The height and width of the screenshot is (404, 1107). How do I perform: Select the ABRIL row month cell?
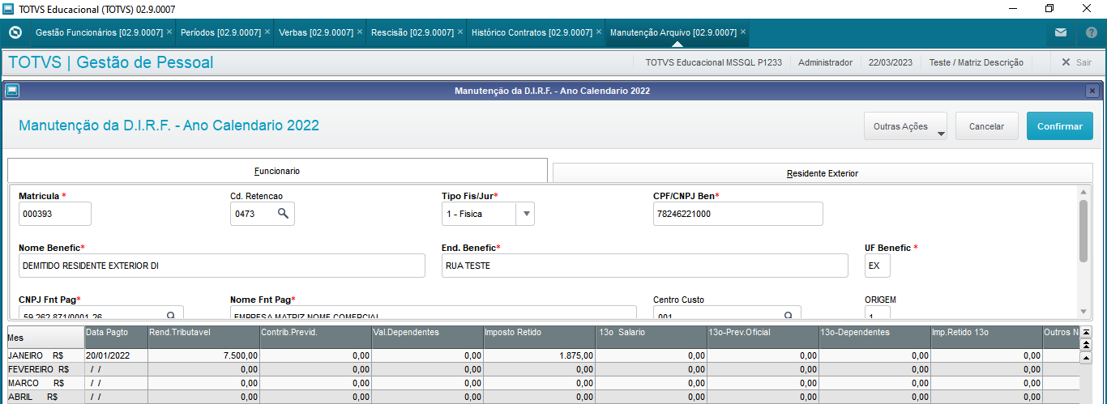click(45, 397)
